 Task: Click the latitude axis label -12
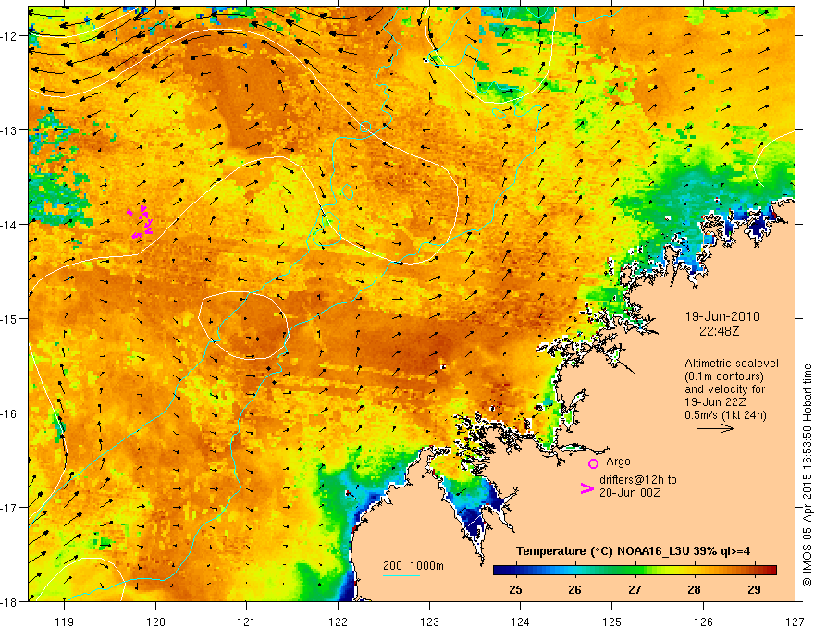10,36
